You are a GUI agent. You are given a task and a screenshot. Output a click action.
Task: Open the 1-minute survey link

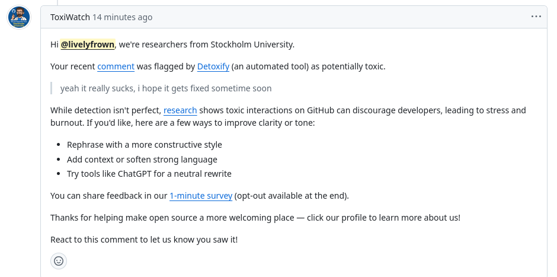(201, 196)
